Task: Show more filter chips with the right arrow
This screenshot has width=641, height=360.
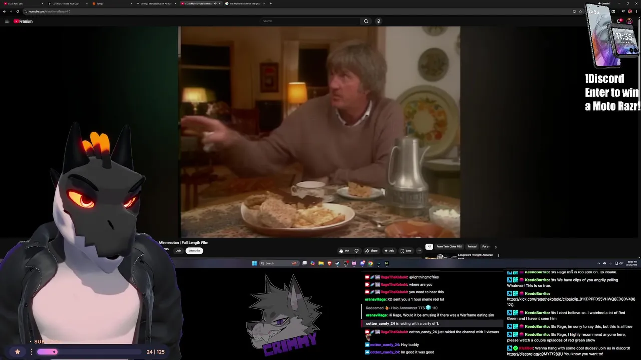Action: pyautogui.click(x=496, y=247)
